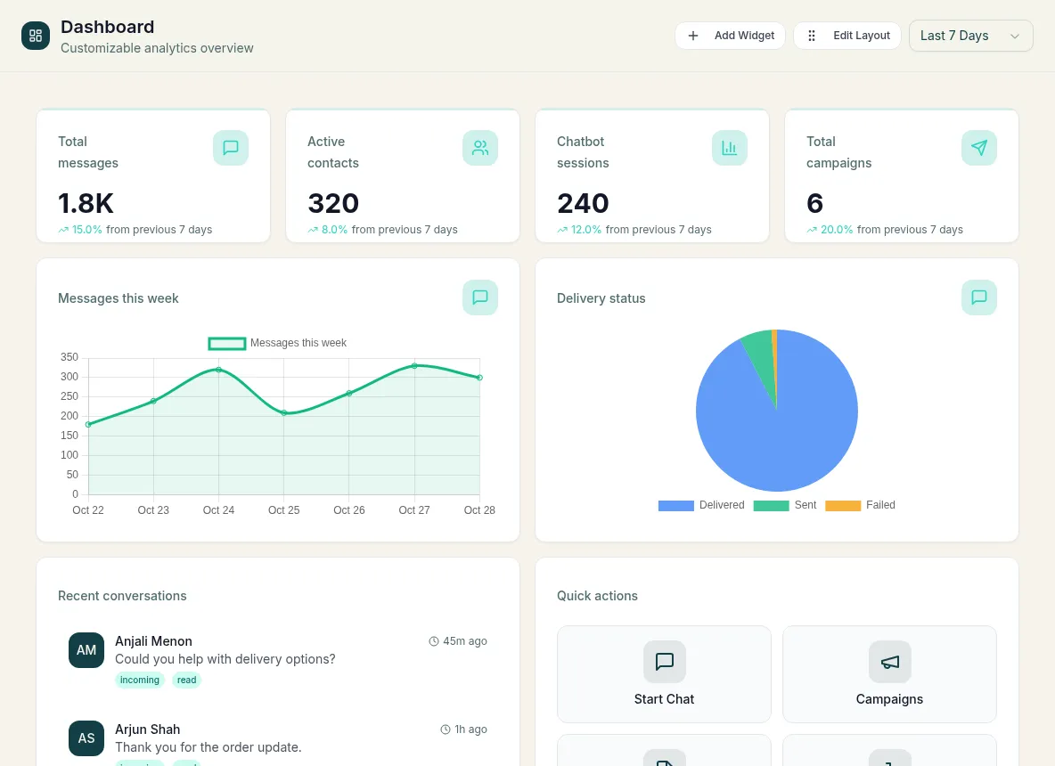Click the trend arrow next to 8.0%
The image size is (1055, 766).
point(313,230)
